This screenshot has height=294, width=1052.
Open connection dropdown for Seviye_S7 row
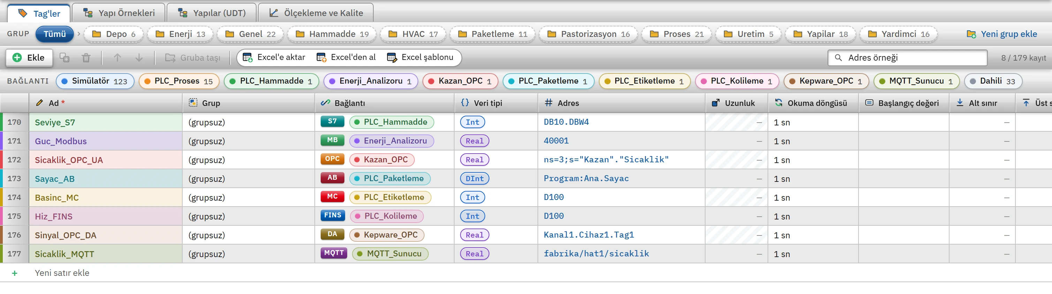[x=392, y=122]
